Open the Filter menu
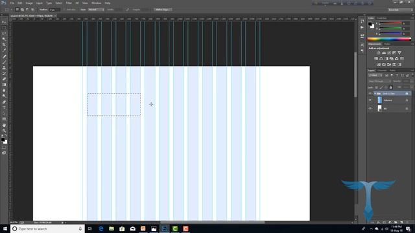Viewport: 415px width, 233px height. [x=69, y=3]
